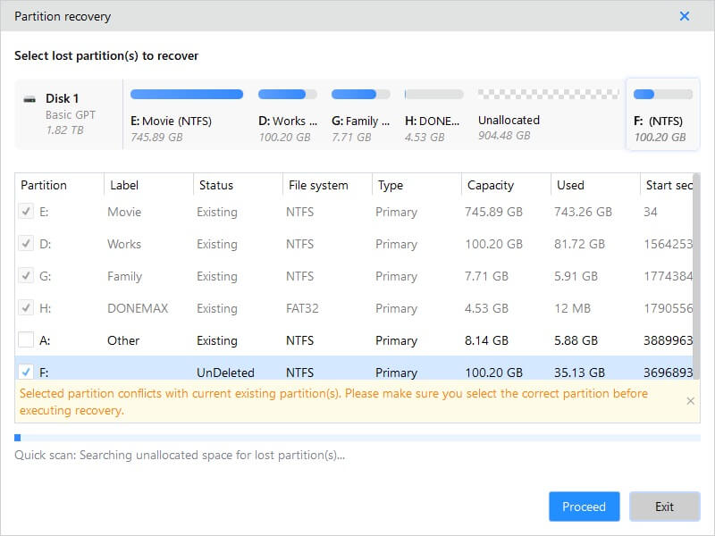Click the Capacity column header
Image resolution: width=715 pixels, height=536 pixels.
[506, 185]
